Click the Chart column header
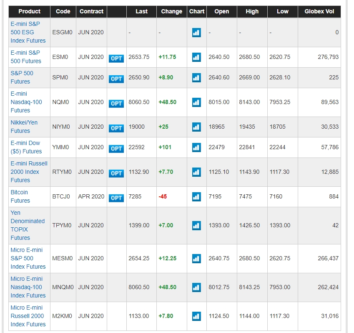 pyautogui.click(x=197, y=12)
